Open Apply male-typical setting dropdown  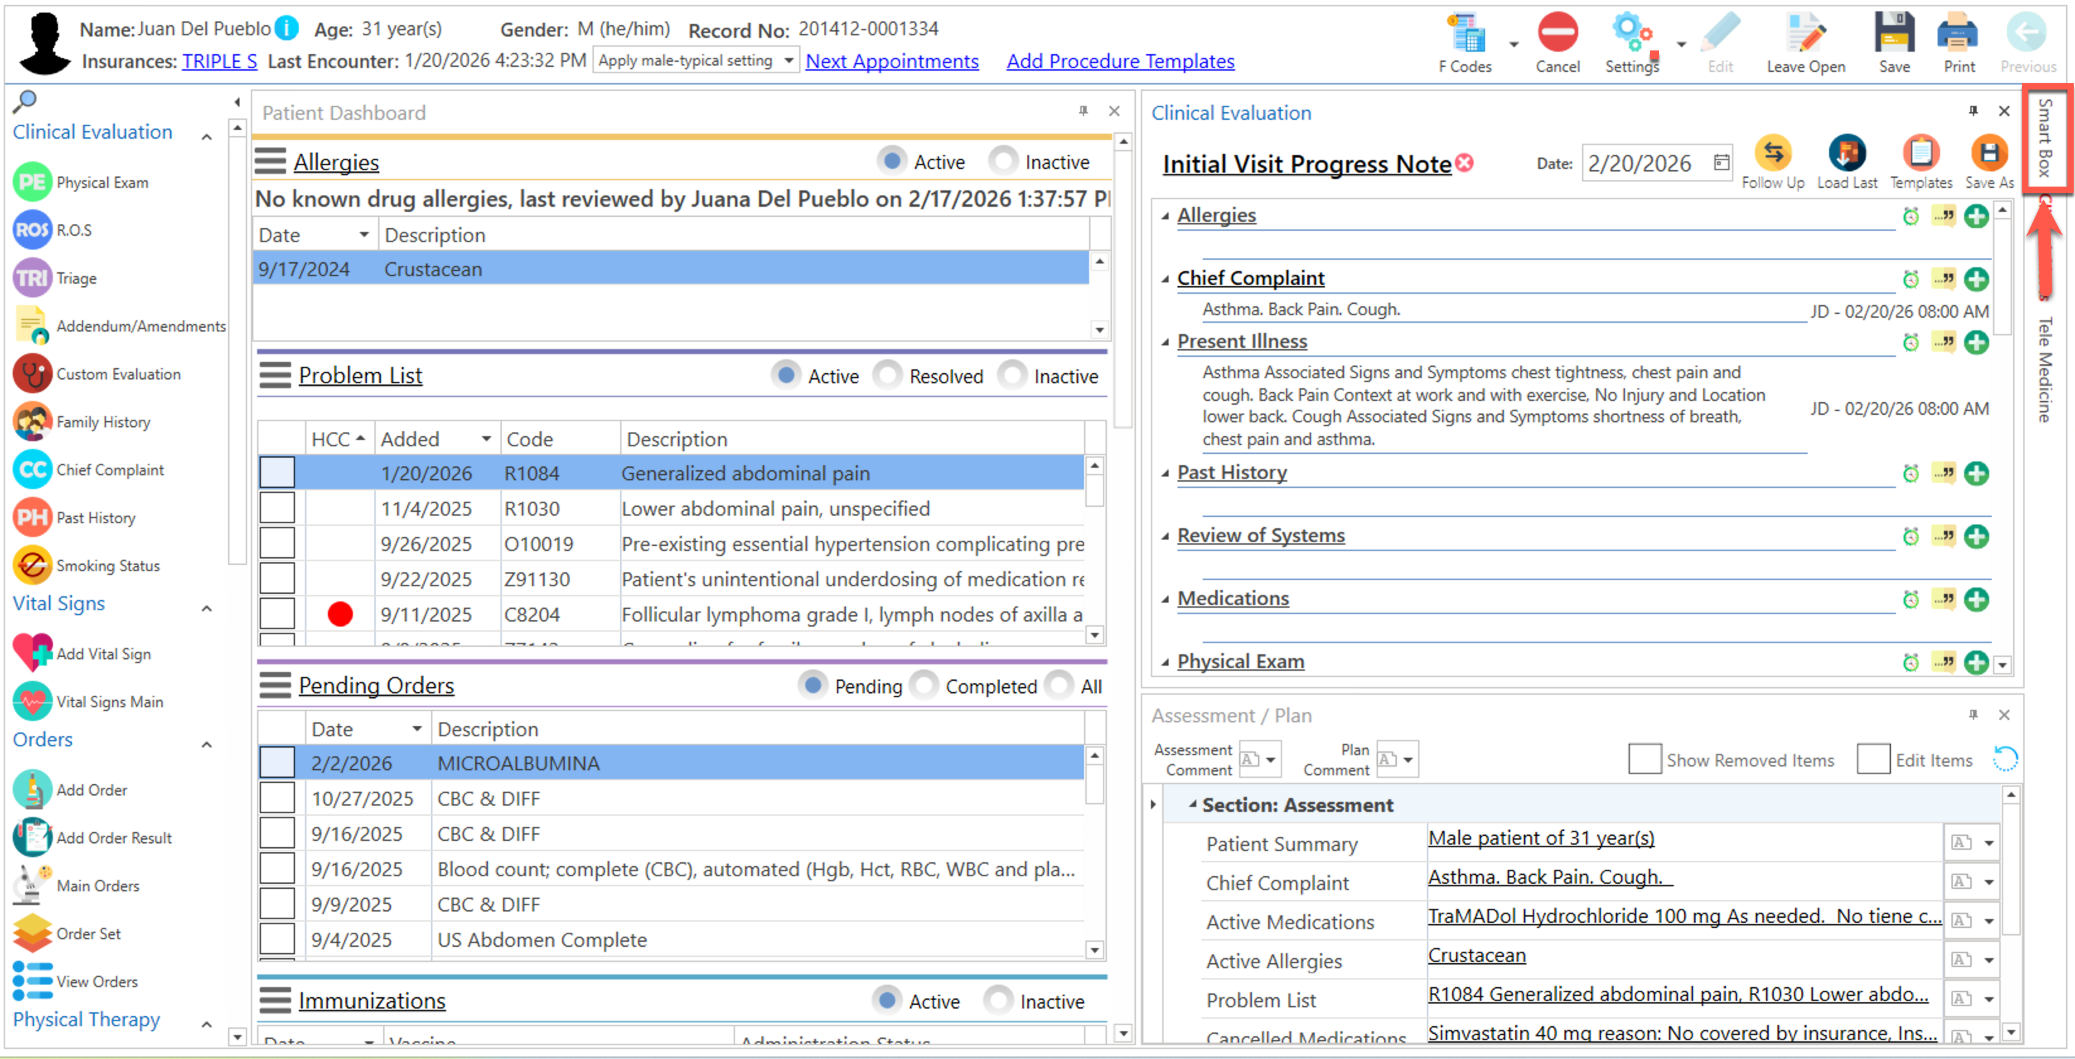point(789,61)
